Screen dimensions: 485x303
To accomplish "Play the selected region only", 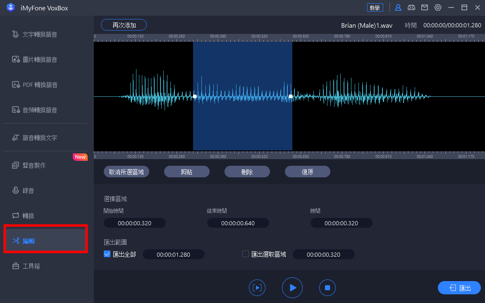I will pos(257,288).
